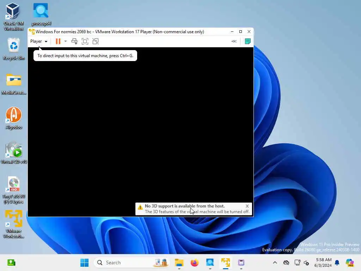Open the widgets icon on taskbar left
The width and height of the screenshot is (361, 271).
pos(11,263)
